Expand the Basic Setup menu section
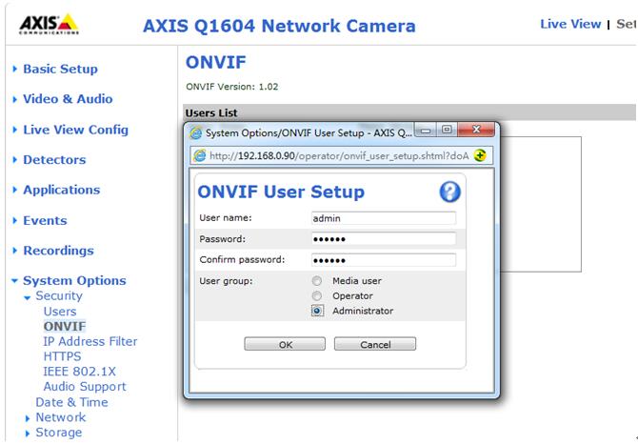The image size is (638, 445). [x=59, y=69]
